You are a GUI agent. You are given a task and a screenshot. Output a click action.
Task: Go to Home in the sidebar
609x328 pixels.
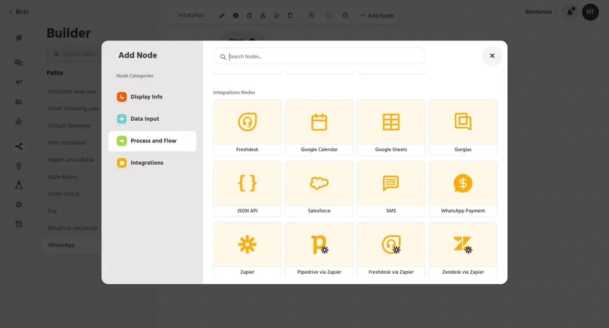pos(19,38)
